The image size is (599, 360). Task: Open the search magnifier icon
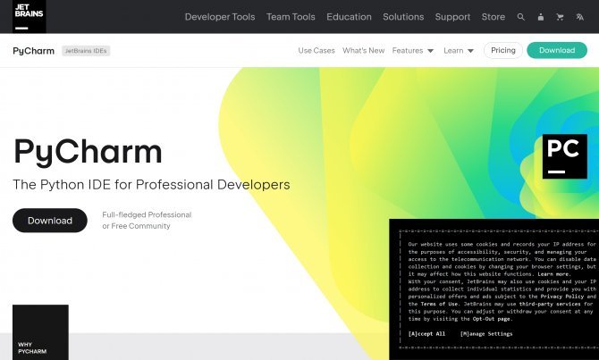(x=520, y=17)
